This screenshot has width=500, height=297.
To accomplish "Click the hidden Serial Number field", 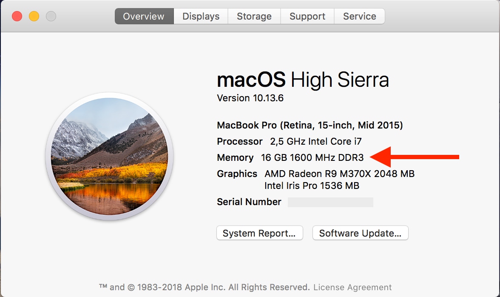I will [x=330, y=202].
